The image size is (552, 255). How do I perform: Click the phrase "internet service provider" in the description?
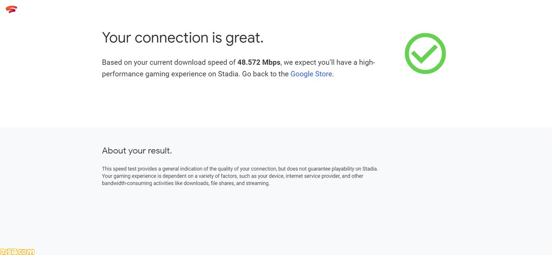coord(312,176)
